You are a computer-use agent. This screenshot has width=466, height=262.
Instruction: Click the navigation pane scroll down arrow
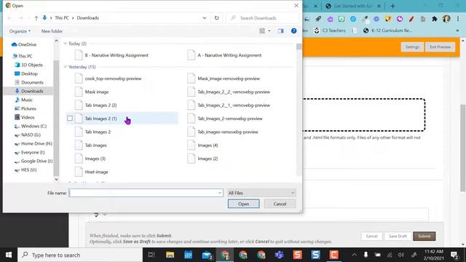point(57,179)
